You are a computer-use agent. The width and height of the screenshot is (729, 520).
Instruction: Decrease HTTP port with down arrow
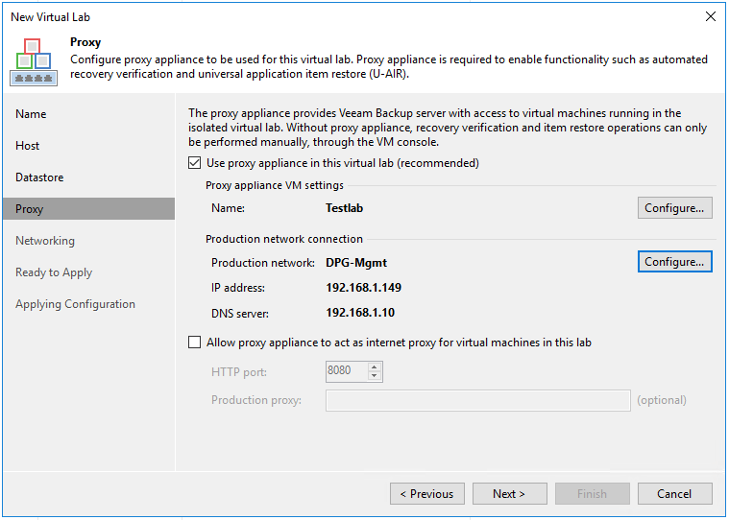coord(375,376)
